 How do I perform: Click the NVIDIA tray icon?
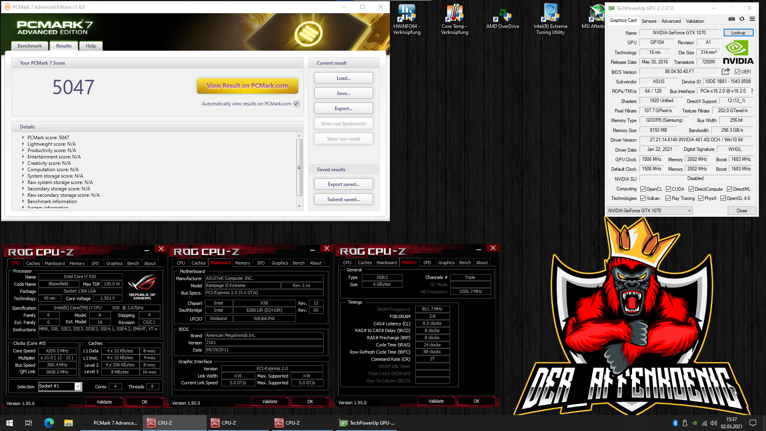point(695,423)
